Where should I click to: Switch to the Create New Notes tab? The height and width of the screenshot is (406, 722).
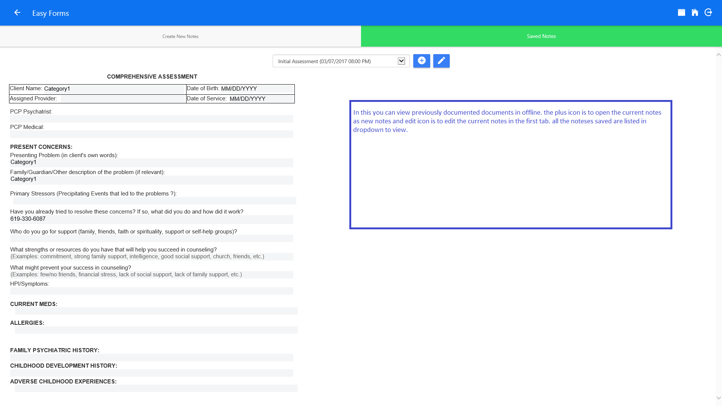coord(180,36)
